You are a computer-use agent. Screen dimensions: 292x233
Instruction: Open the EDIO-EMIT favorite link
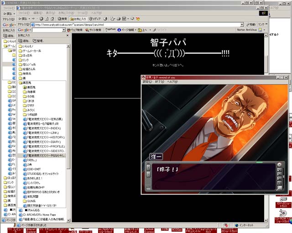point(31,169)
